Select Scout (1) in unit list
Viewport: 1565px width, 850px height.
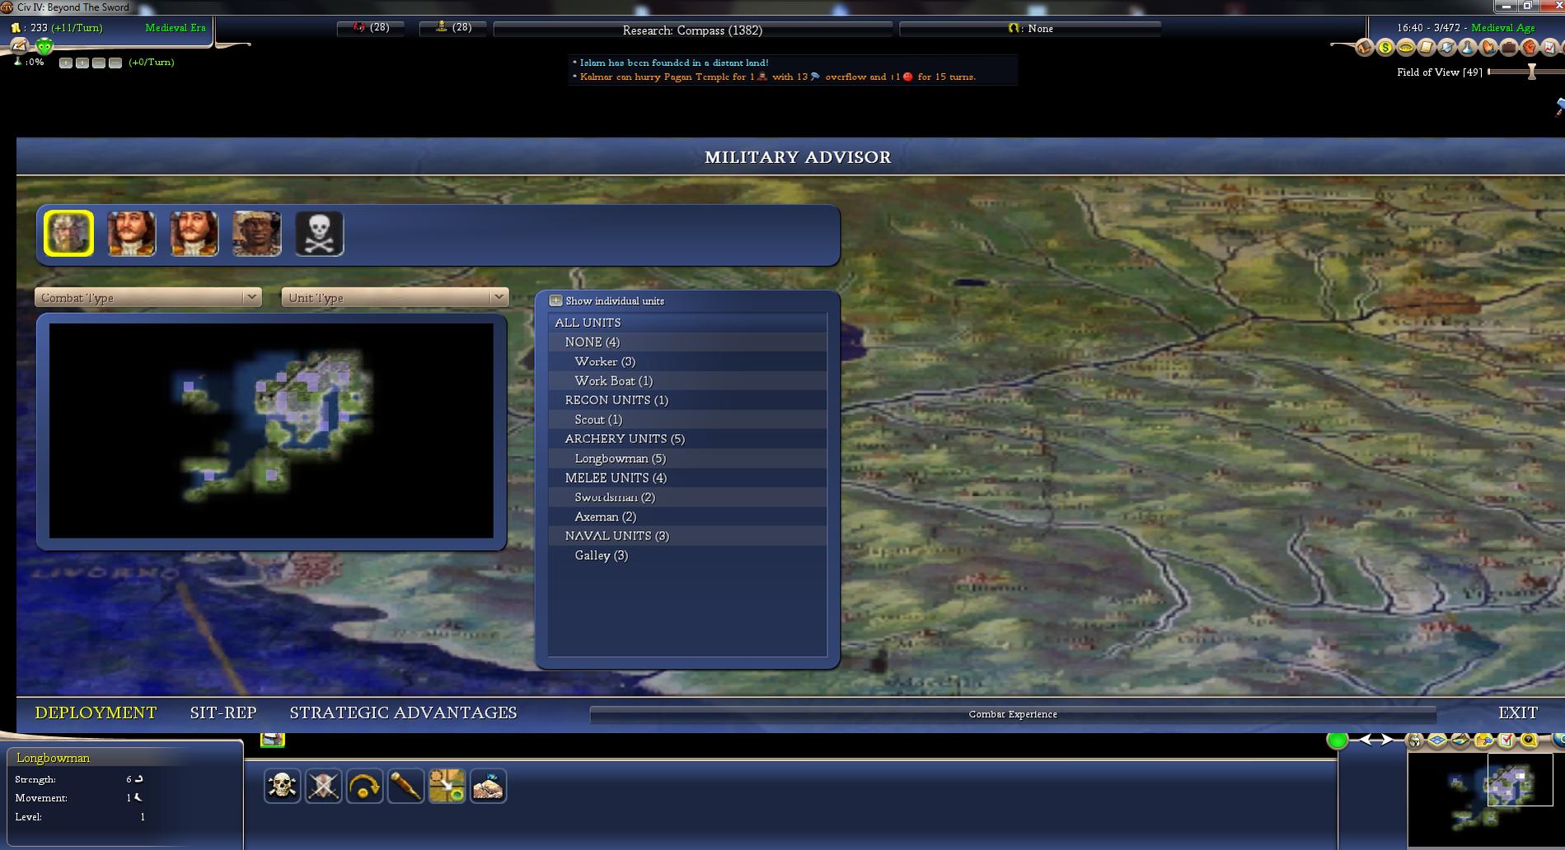tap(687, 419)
